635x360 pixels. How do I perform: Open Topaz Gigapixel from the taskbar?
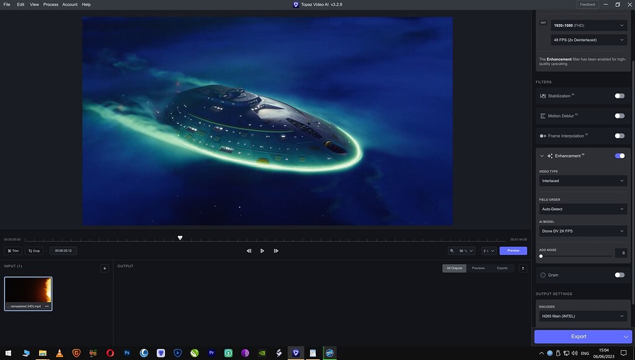tap(76, 353)
